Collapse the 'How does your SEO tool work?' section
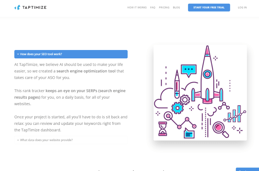 71,54
